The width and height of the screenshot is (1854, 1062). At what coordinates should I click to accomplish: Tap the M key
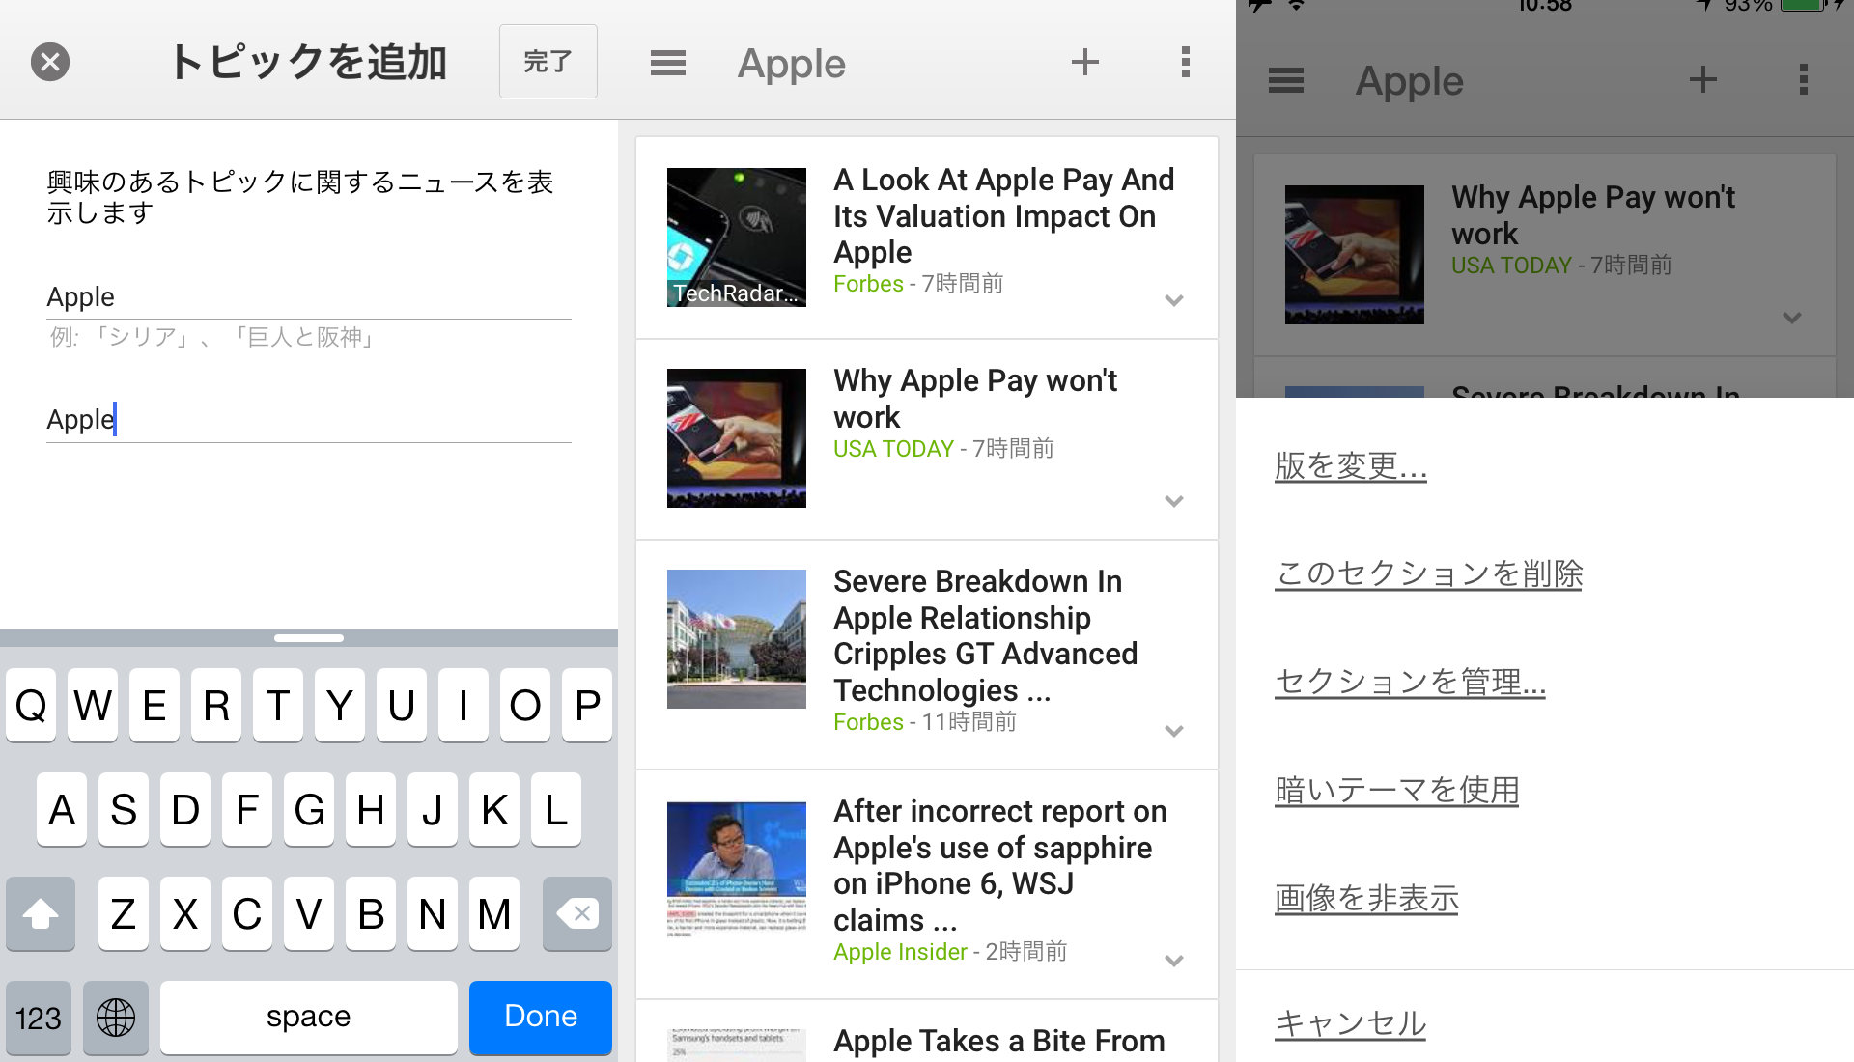494,913
